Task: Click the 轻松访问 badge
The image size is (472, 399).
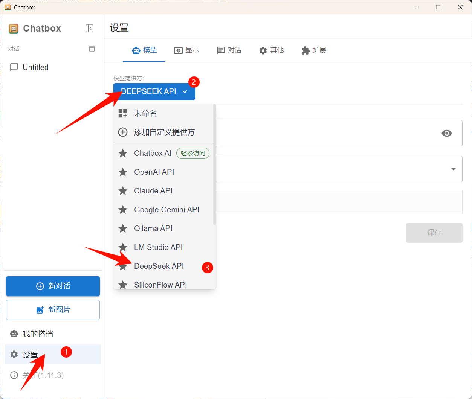Action: point(193,153)
